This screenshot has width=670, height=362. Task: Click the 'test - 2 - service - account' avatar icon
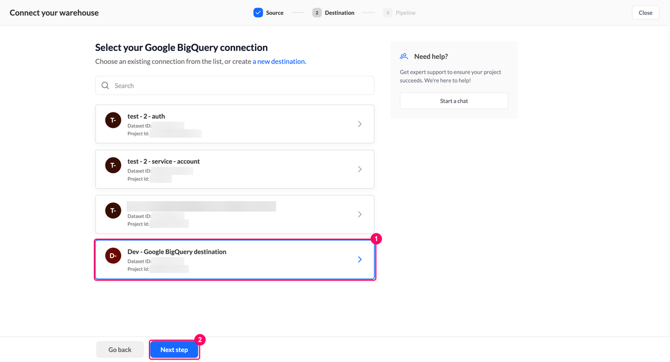click(114, 165)
